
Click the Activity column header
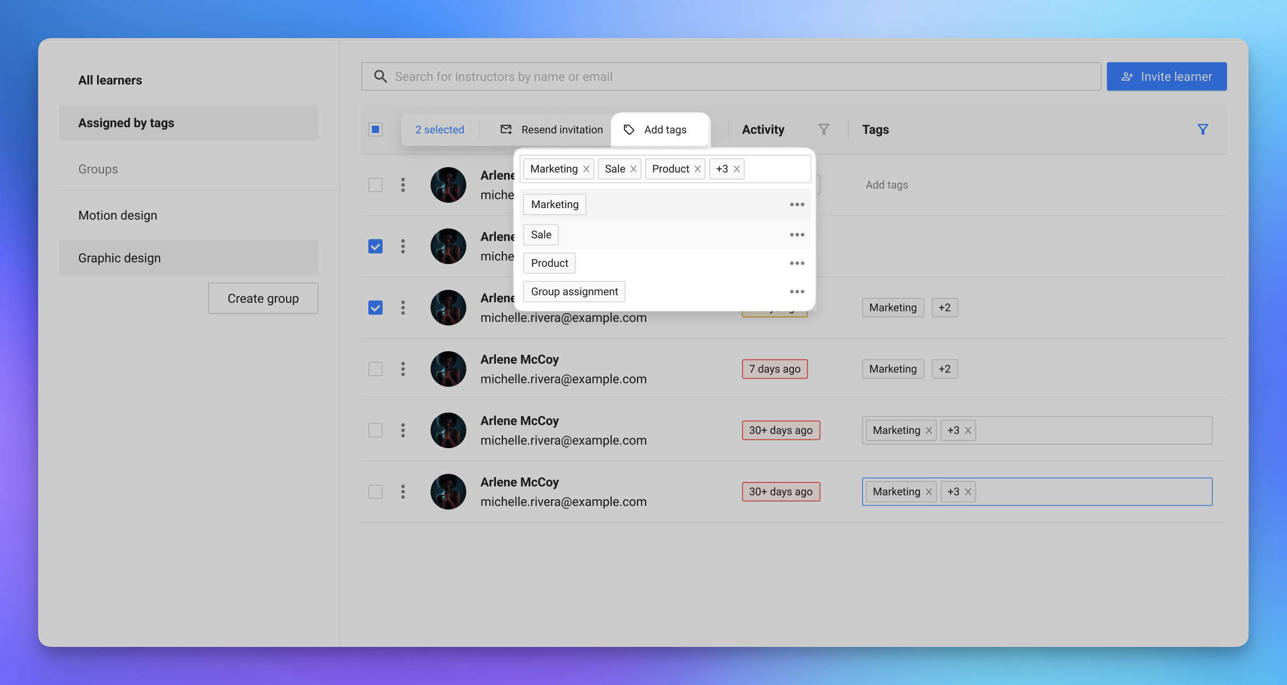[763, 130]
